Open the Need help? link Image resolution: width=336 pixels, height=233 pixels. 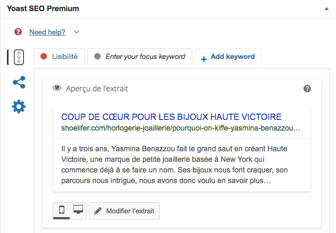[x=47, y=32]
